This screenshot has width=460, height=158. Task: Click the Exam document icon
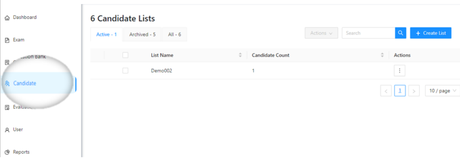coord(7,40)
